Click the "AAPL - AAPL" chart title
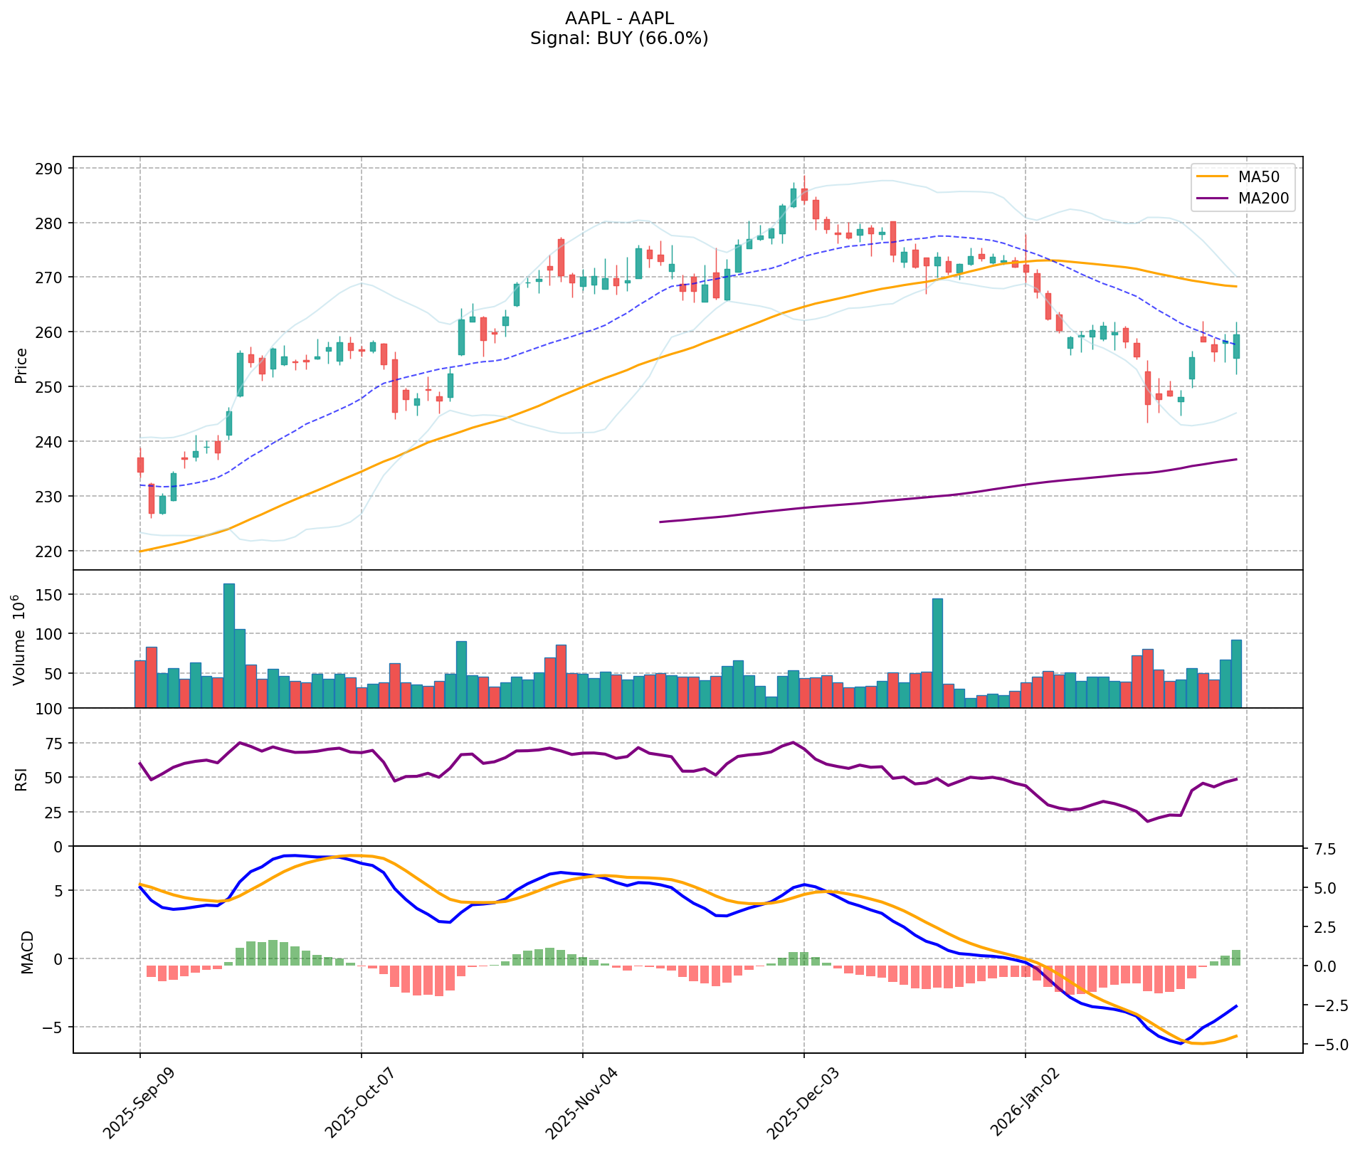 tap(618, 18)
